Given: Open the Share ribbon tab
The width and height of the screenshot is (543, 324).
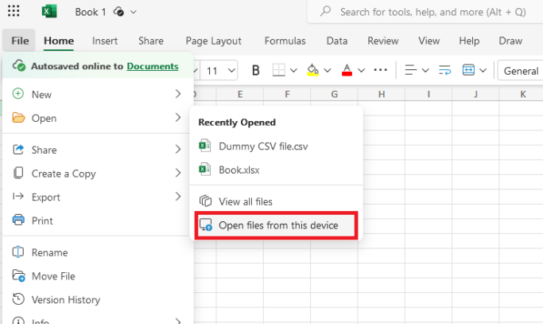Looking at the screenshot, I should [x=150, y=41].
